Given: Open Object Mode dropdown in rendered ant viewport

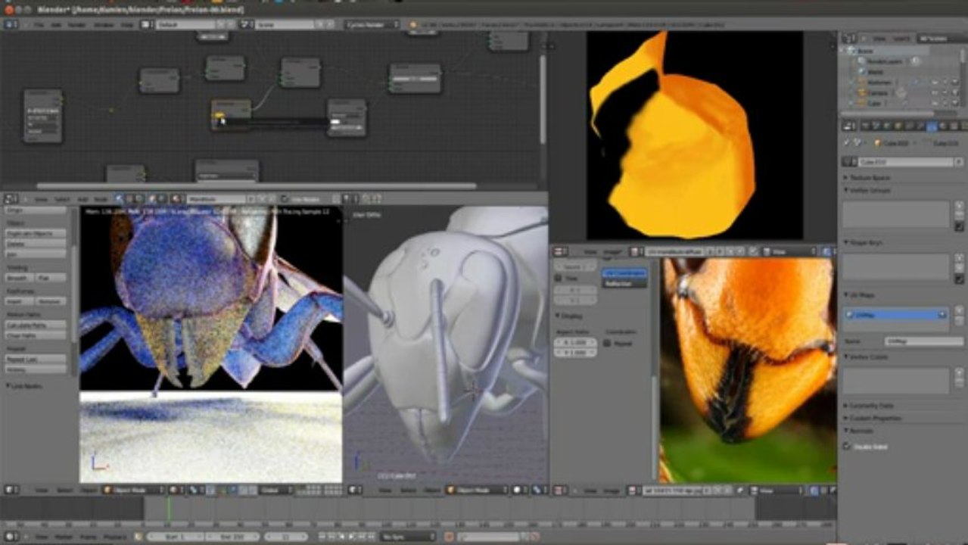Looking at the screenshot, I should (x=132, y=490).
